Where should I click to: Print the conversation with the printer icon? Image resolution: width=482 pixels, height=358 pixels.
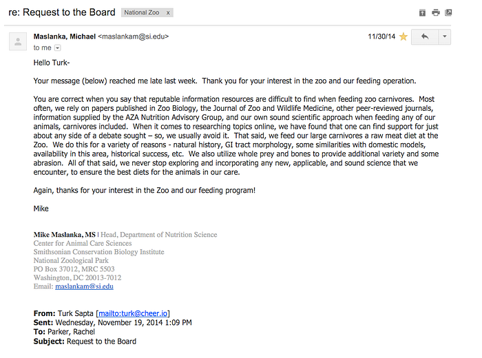[x=436, y=12]
